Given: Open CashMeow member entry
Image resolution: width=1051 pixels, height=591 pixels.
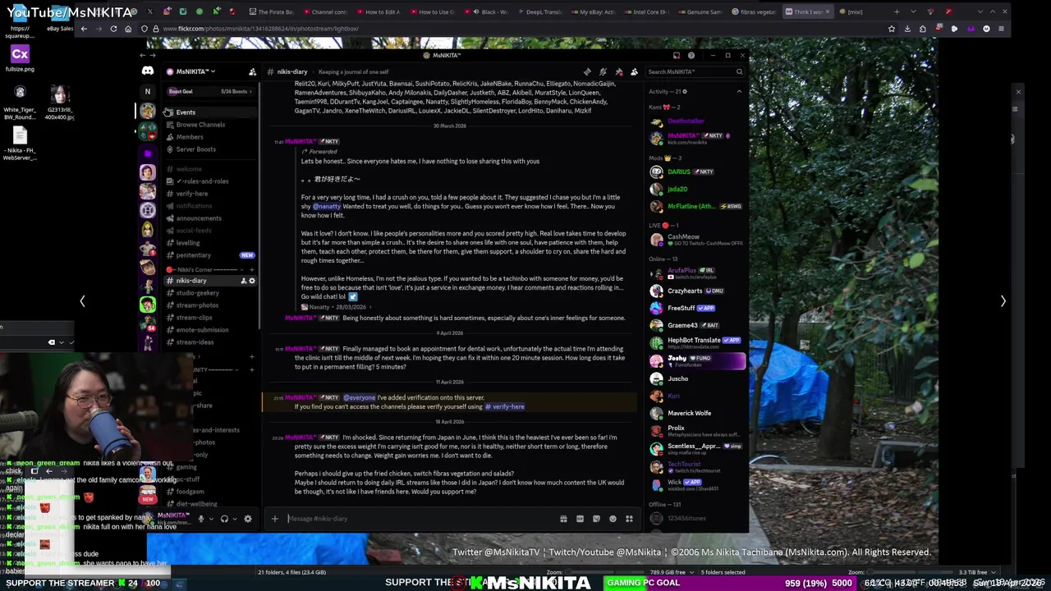Looking at the screenshot, I should coord(698,240).
